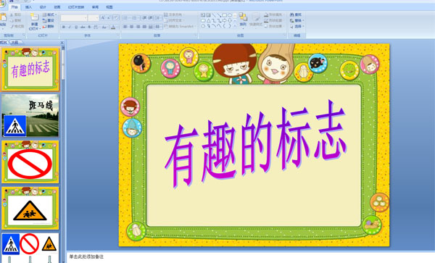Switch to the Insert (插入) ribbon tab

pyautogui.click(x=28, y=7)
